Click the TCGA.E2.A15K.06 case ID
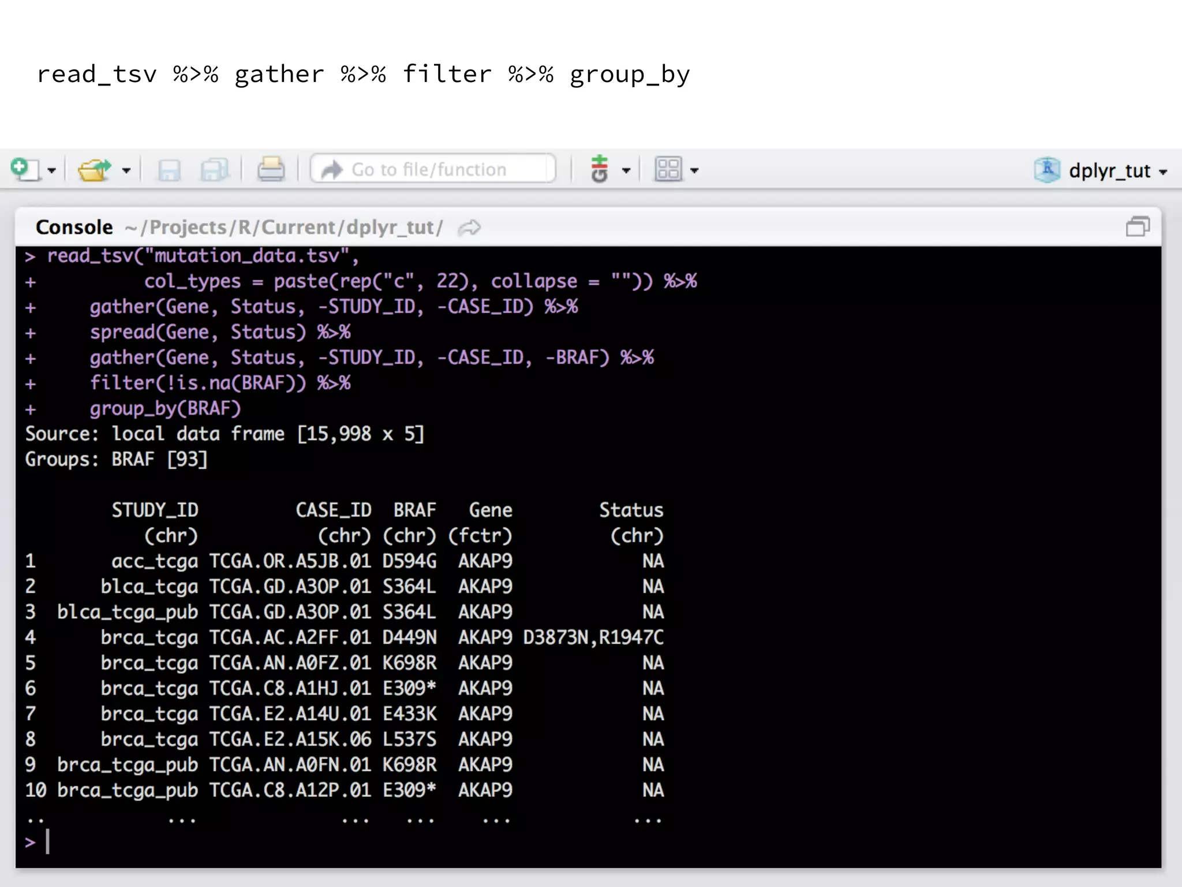This screenshot has height=887, width=1182. 290,739
